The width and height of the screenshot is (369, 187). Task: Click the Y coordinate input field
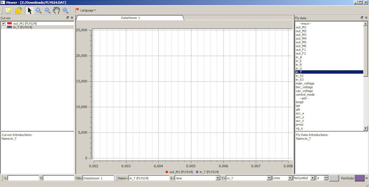(x=58, y=178)
